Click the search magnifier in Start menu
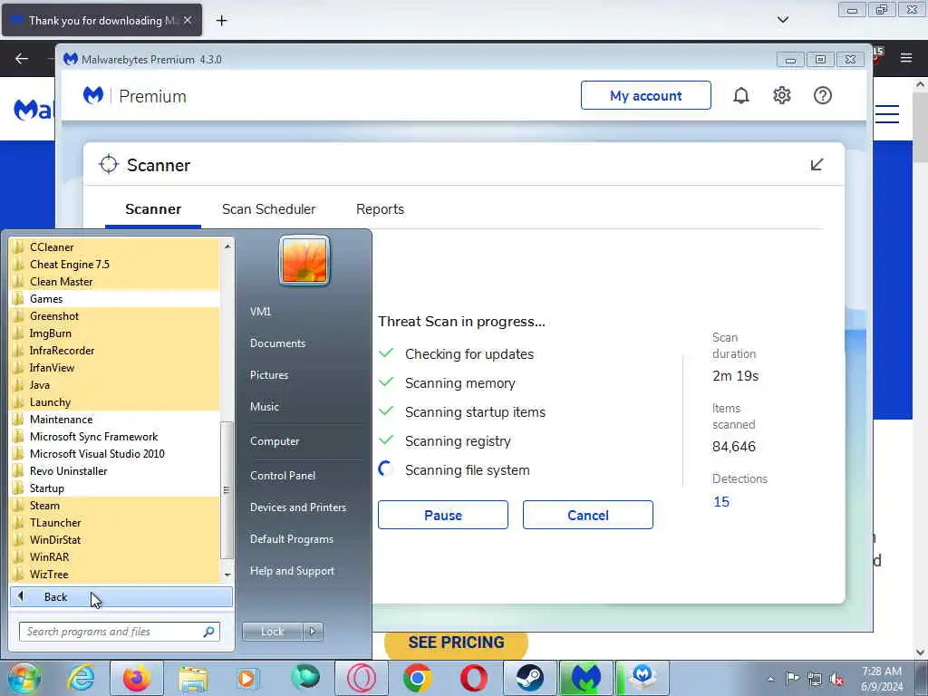 click(x=208, y=632)
